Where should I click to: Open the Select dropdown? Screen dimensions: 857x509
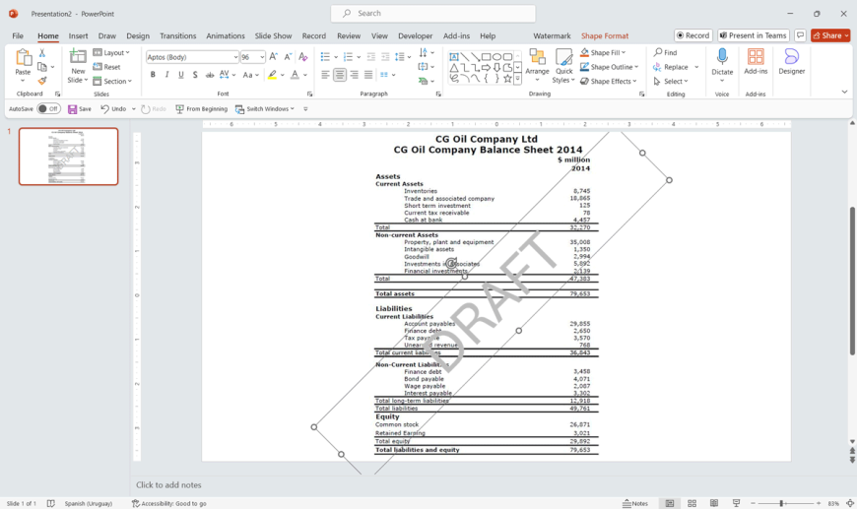click(671, 81)
